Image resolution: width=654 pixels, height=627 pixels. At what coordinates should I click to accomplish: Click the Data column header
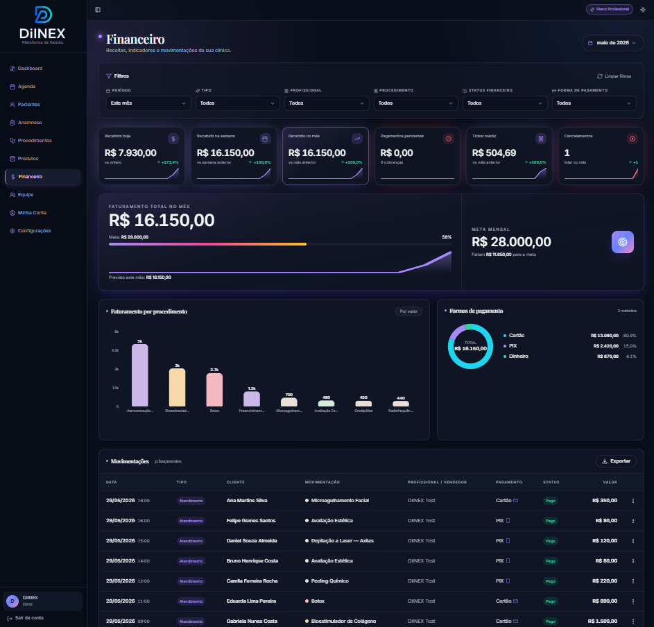tap(112, 482)
